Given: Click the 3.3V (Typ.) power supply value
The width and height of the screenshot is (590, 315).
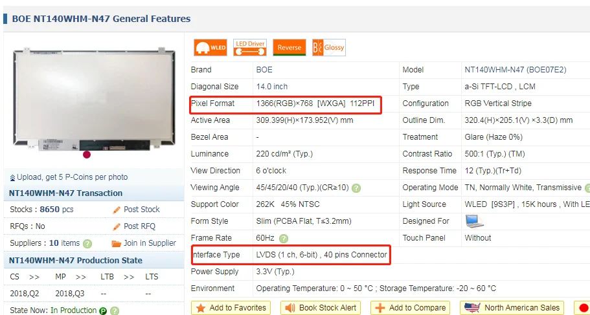Looking at the screenshot, I should tap(275, 272).
